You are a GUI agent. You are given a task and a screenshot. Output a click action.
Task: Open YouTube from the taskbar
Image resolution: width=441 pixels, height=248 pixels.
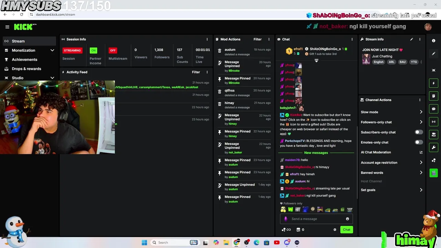coord(277,242)
